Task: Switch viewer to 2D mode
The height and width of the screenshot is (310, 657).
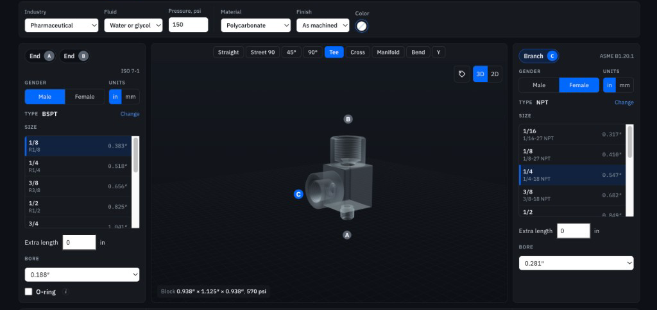Action: (x=495, y=74)
